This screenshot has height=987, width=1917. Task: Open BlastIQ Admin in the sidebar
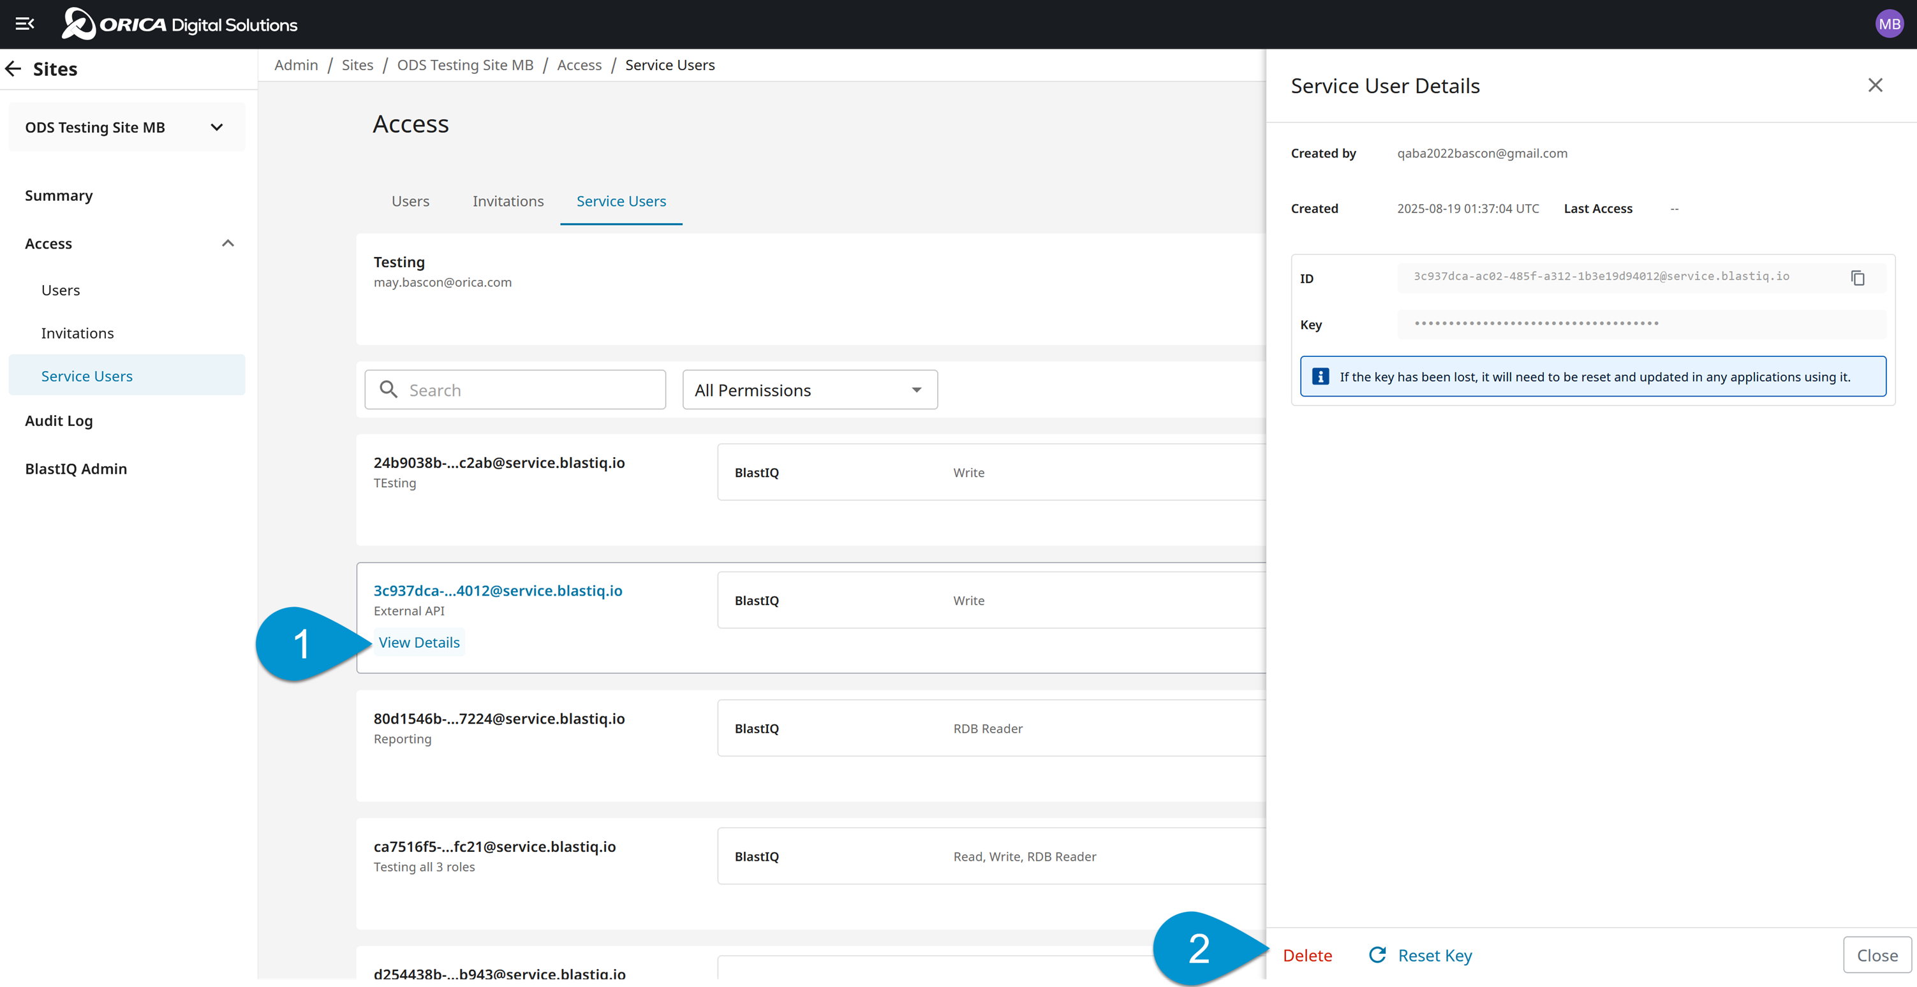pos(76,469)
